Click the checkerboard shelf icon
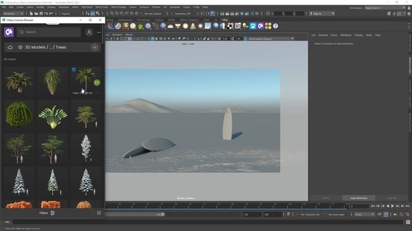Viewport: 412px width, 231px height. 230,26
